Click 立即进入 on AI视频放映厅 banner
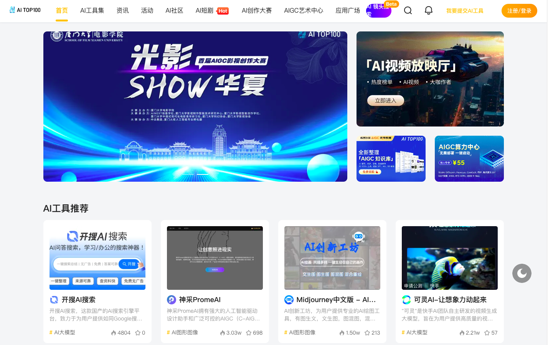 click(386, 100)
